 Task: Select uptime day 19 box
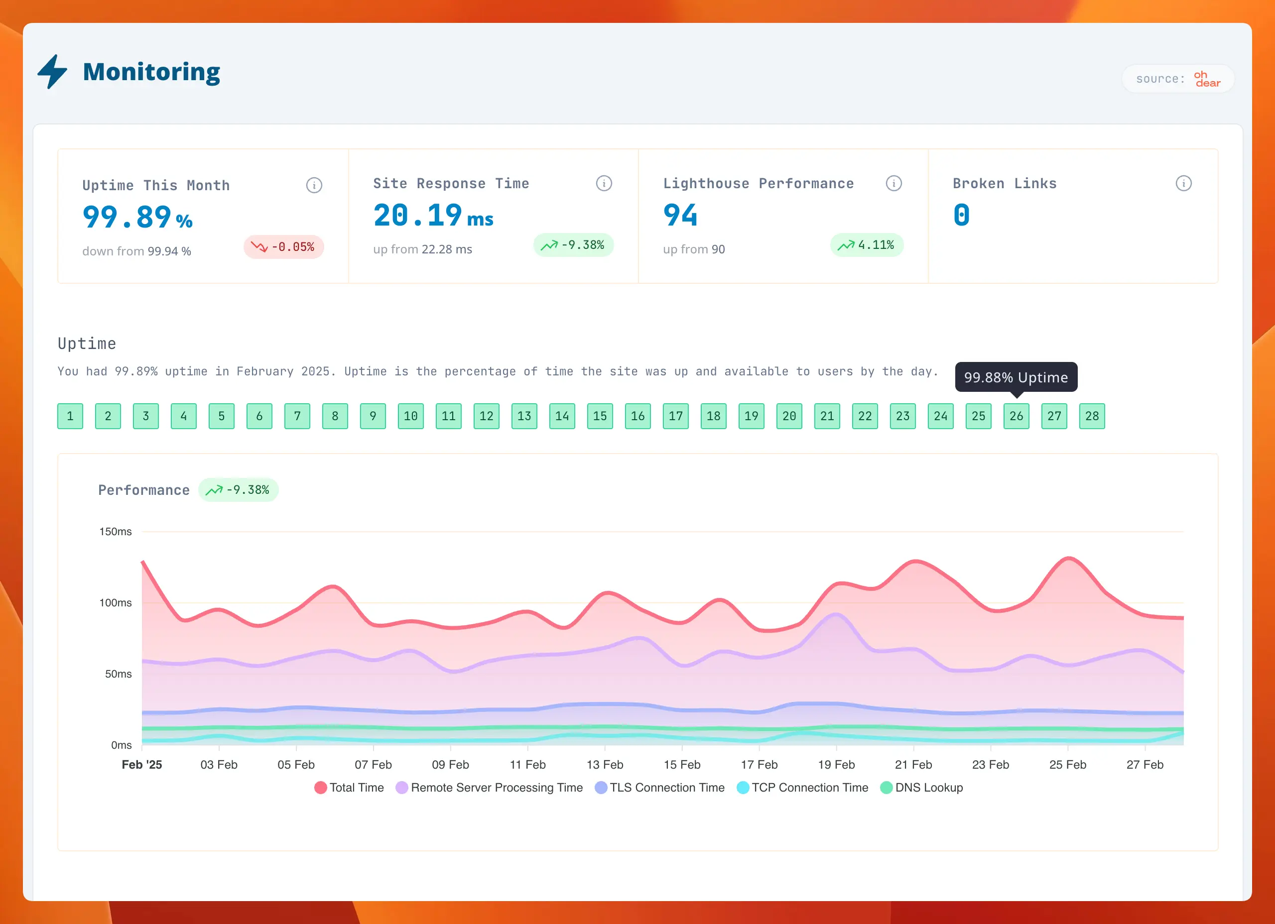752,416
